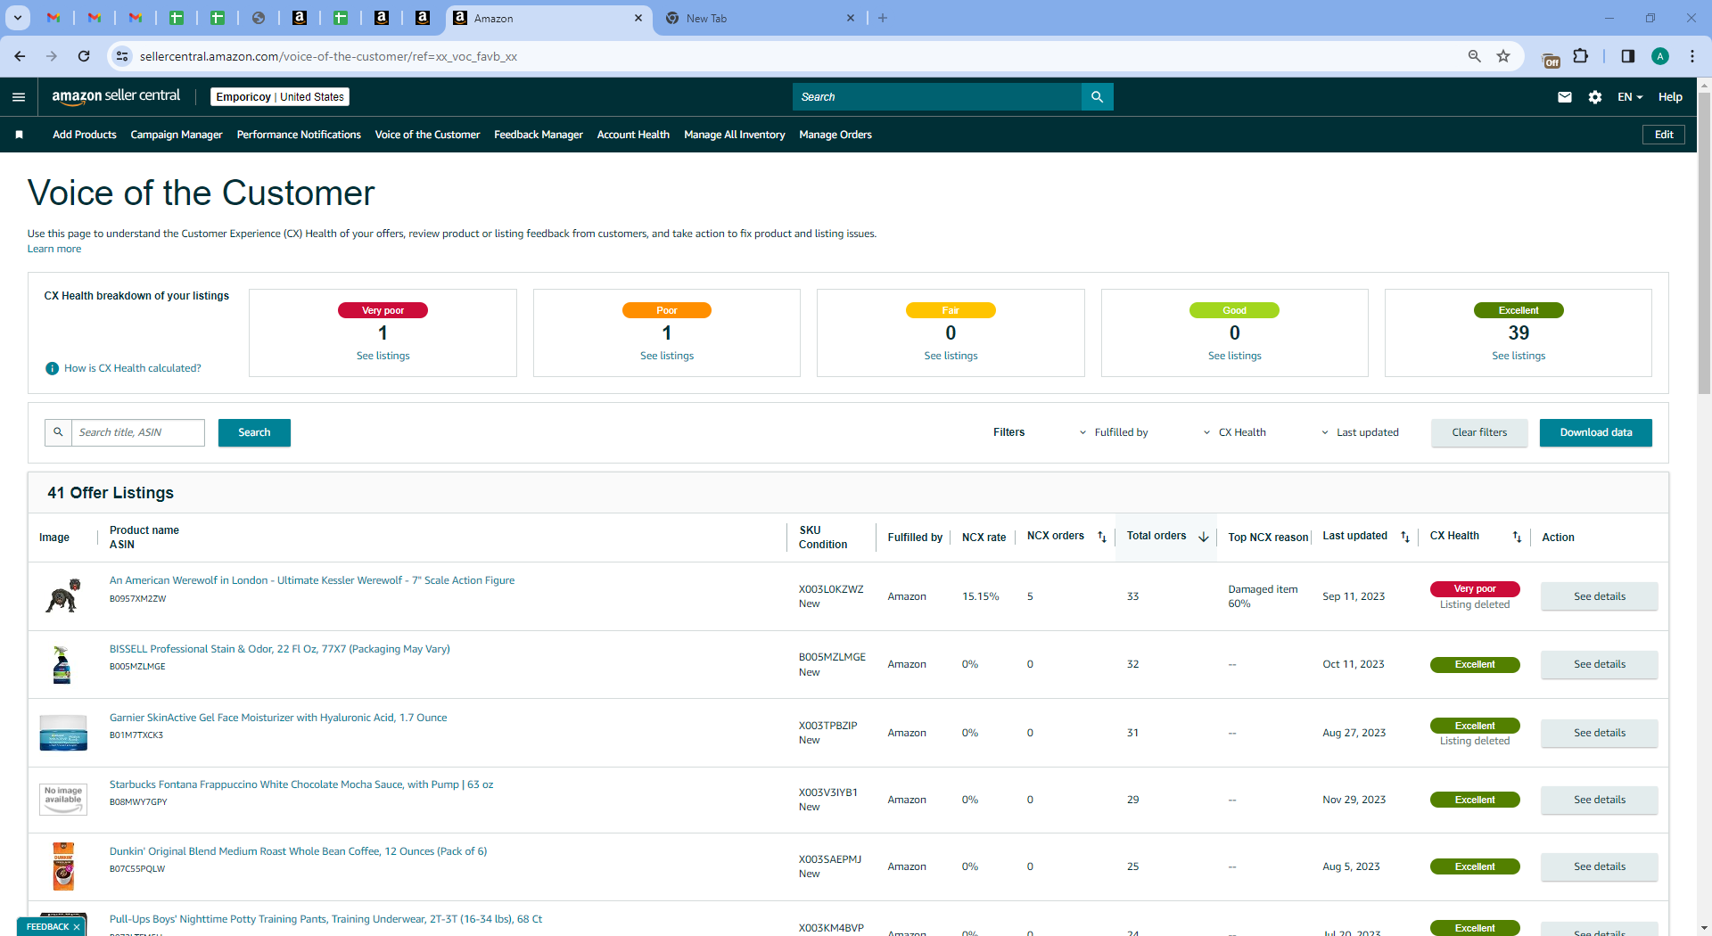Sort by CX Health arrows

[1517, 537]
